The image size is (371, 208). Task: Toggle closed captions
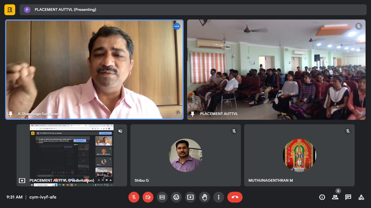tap(162, 197)
